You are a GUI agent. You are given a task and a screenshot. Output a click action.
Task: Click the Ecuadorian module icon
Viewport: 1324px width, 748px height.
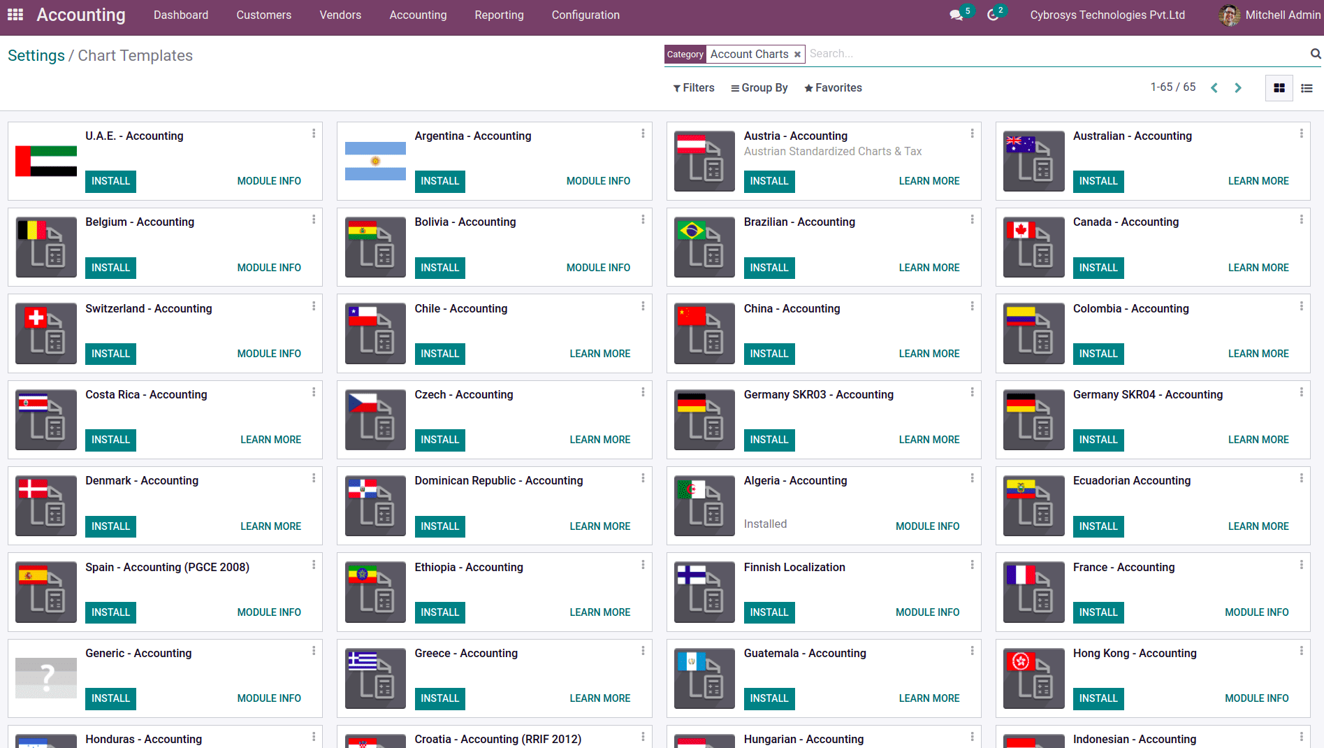[x=1033, y=506]
